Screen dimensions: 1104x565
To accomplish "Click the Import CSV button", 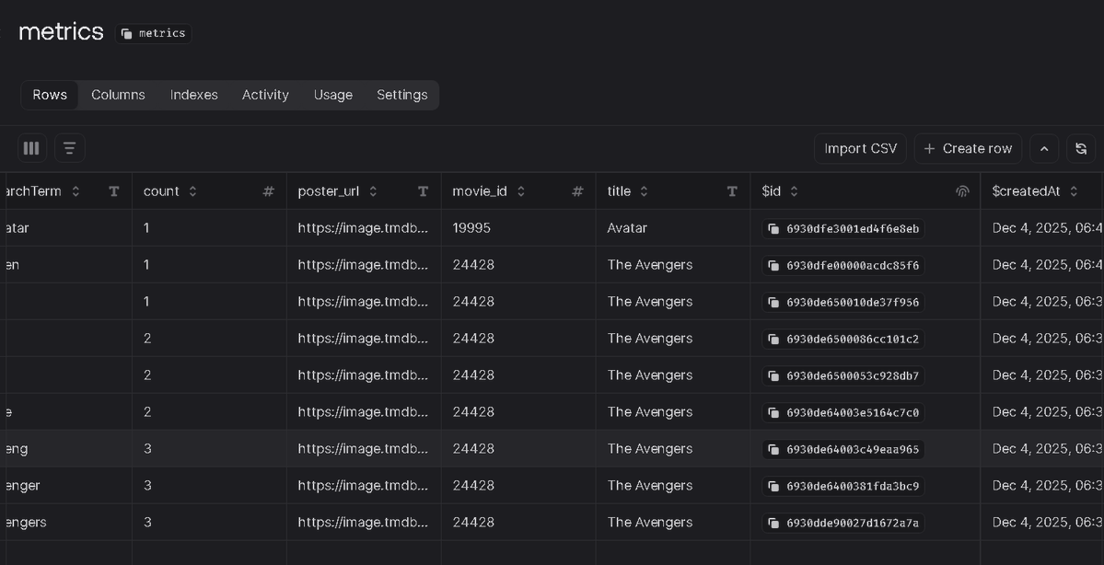I will tap(859, 148).
